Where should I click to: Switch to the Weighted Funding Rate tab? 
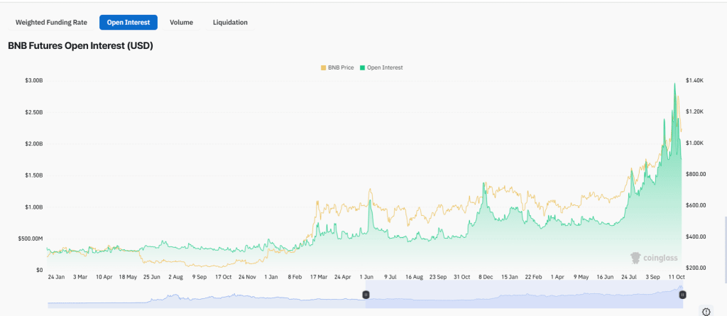click(x=51, y=22)
